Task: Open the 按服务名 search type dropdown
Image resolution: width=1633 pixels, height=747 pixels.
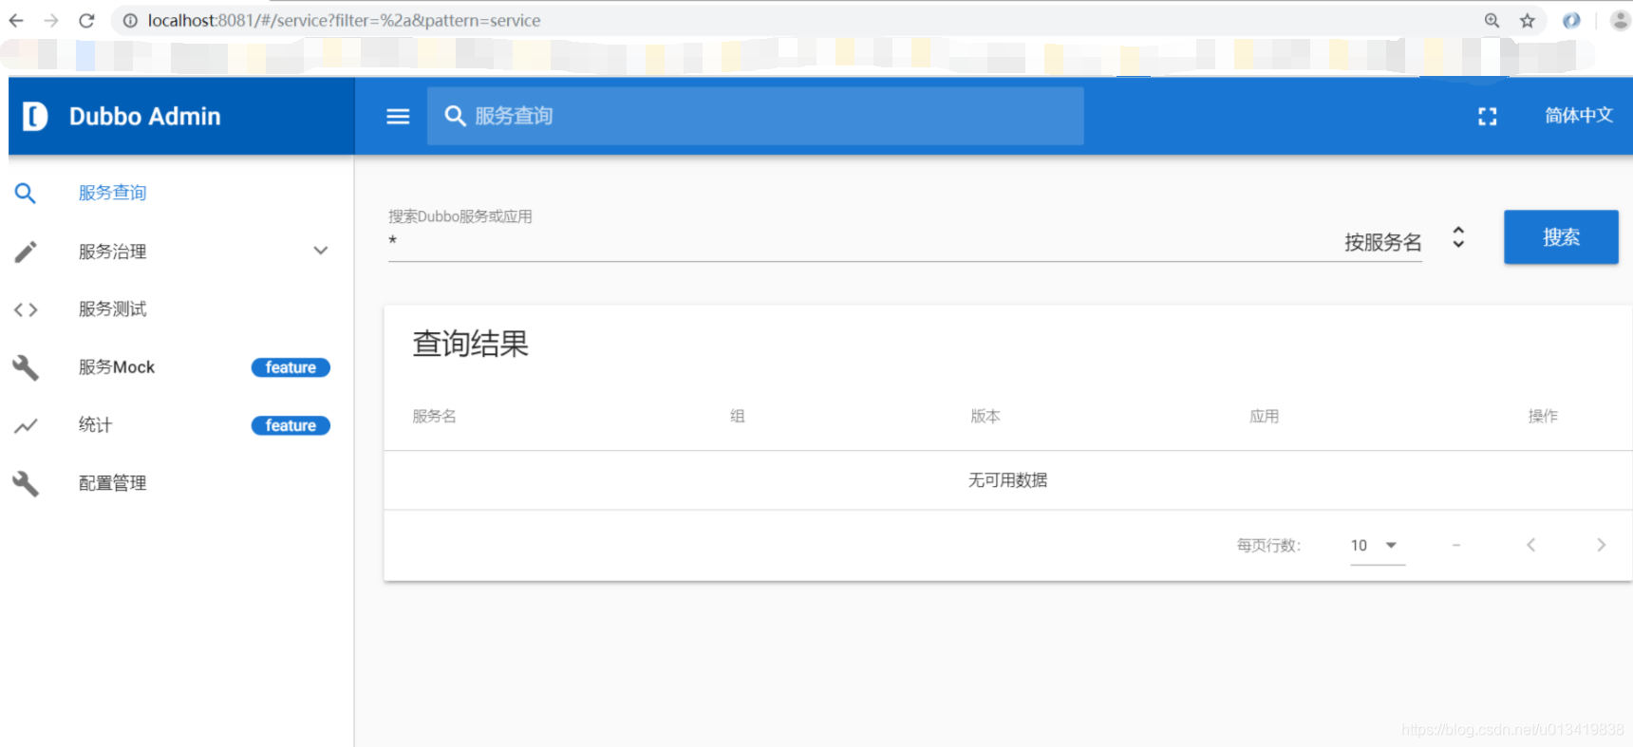Action: click(1405, 242)
